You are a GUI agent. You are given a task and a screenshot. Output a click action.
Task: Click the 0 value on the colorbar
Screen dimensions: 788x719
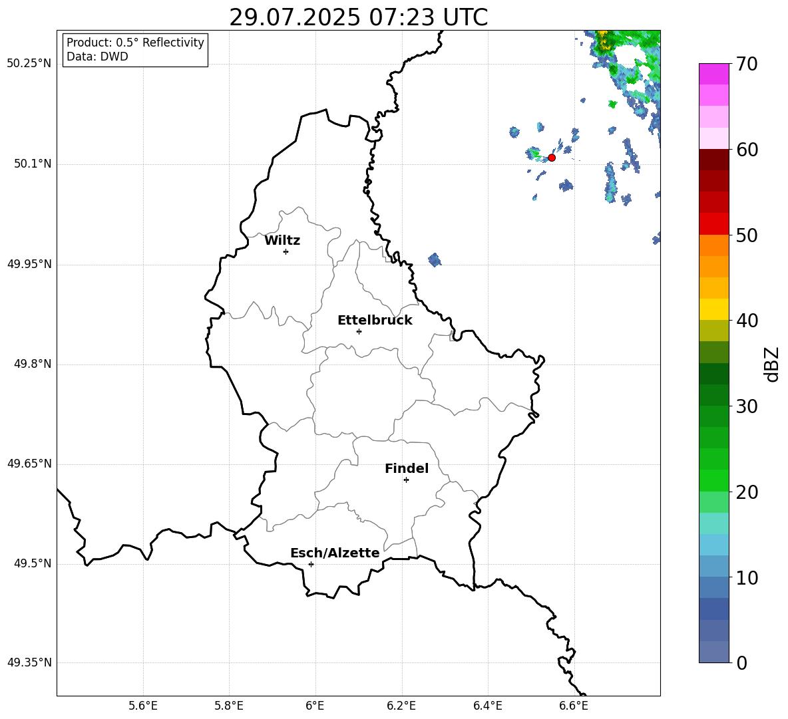742,662
